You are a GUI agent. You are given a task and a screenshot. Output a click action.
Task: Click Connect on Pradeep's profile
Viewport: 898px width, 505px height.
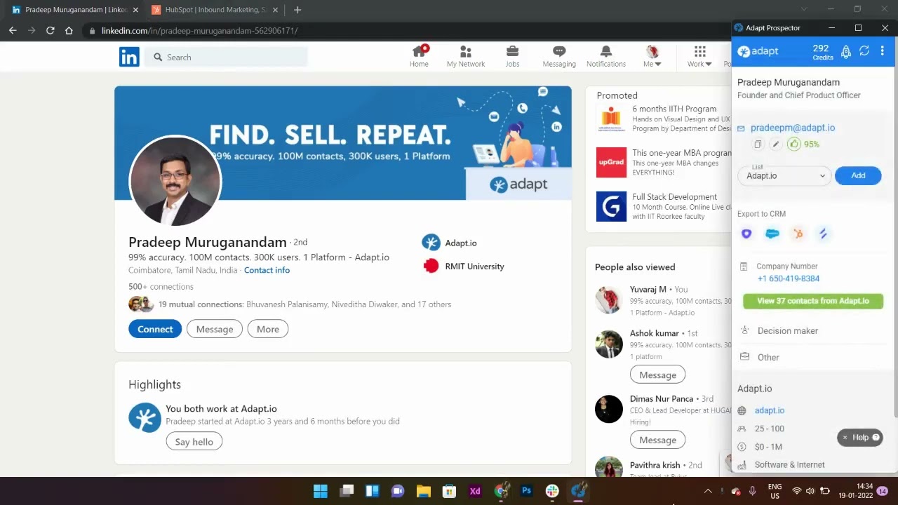point(155,329)
